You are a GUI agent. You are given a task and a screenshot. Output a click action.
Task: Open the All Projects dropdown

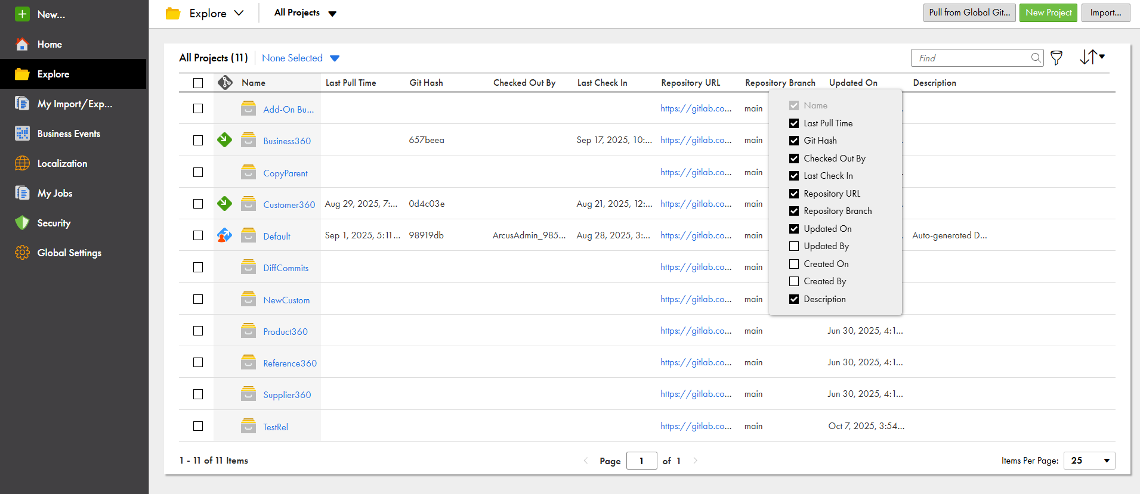click(x=305, y=13)
